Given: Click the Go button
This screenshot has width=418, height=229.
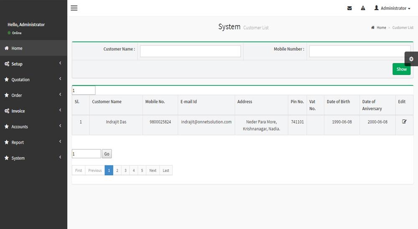Looking at the screenshot, I should [x=107, y=154].
